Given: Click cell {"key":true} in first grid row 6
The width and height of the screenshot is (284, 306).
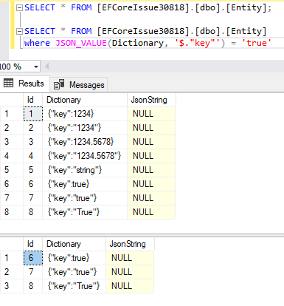Looking at the screenshot, I should 85,184.
